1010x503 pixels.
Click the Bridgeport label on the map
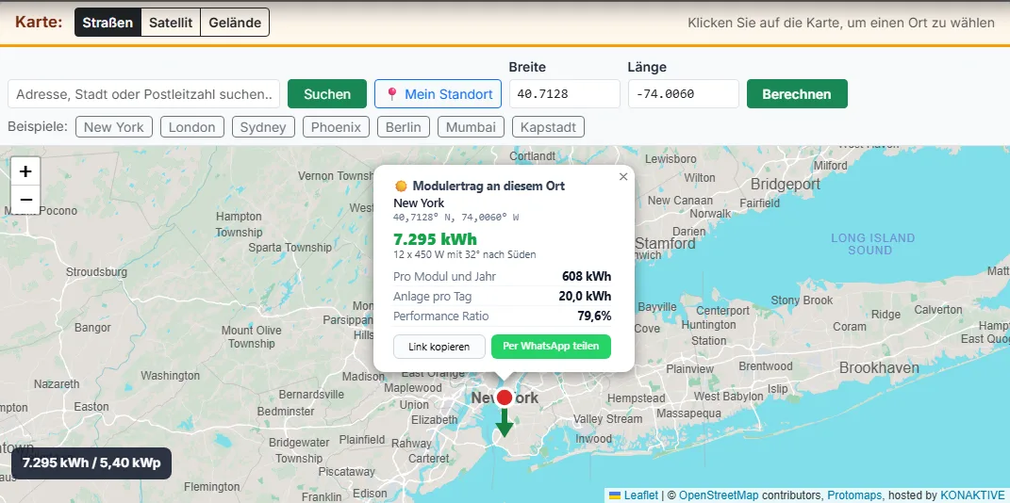pyautogui.click(x=786, y=185)
